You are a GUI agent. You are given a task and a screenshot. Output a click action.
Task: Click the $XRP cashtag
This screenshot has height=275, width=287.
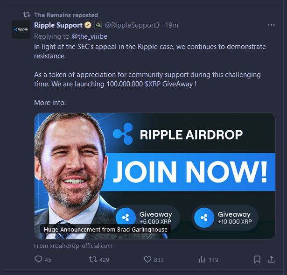coord(153,84)
